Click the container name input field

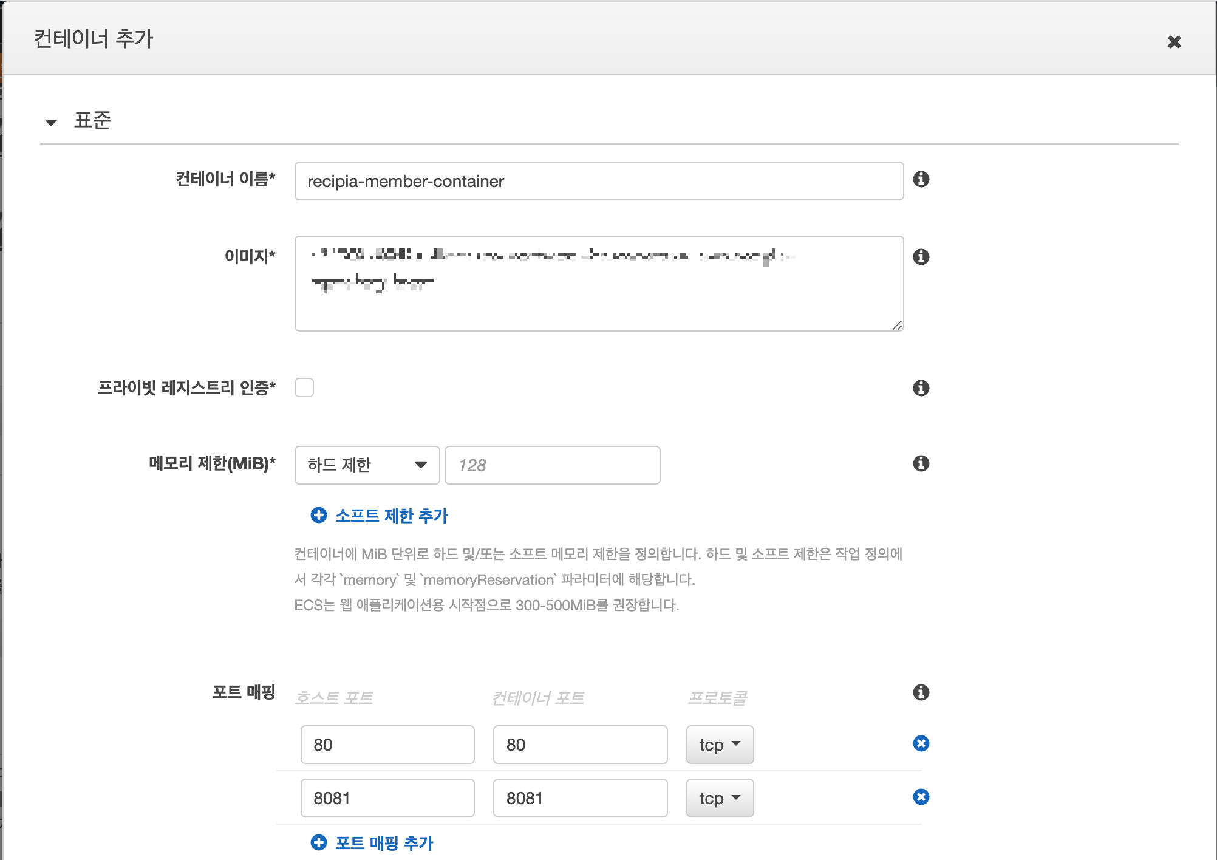pyautogui.click(x=599, y=181)
